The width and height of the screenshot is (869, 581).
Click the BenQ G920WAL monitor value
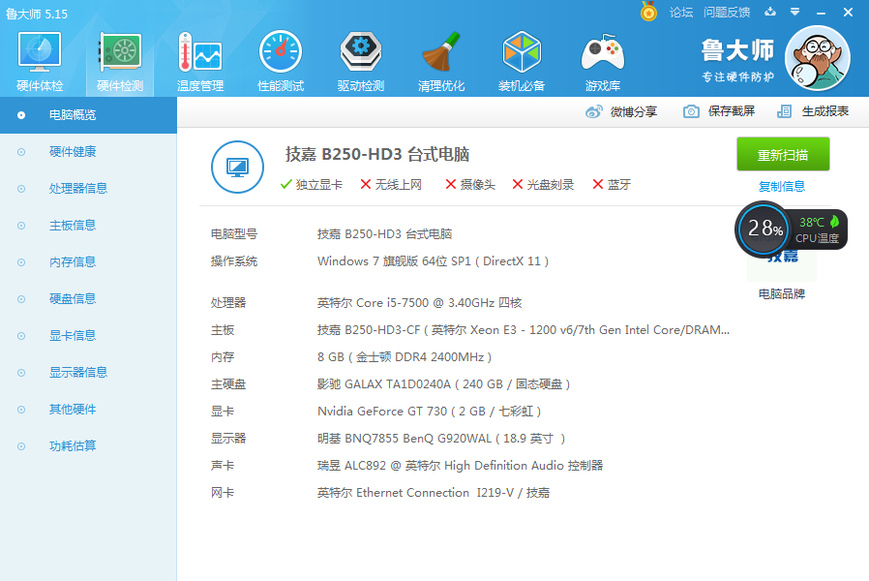click(441, 439)
